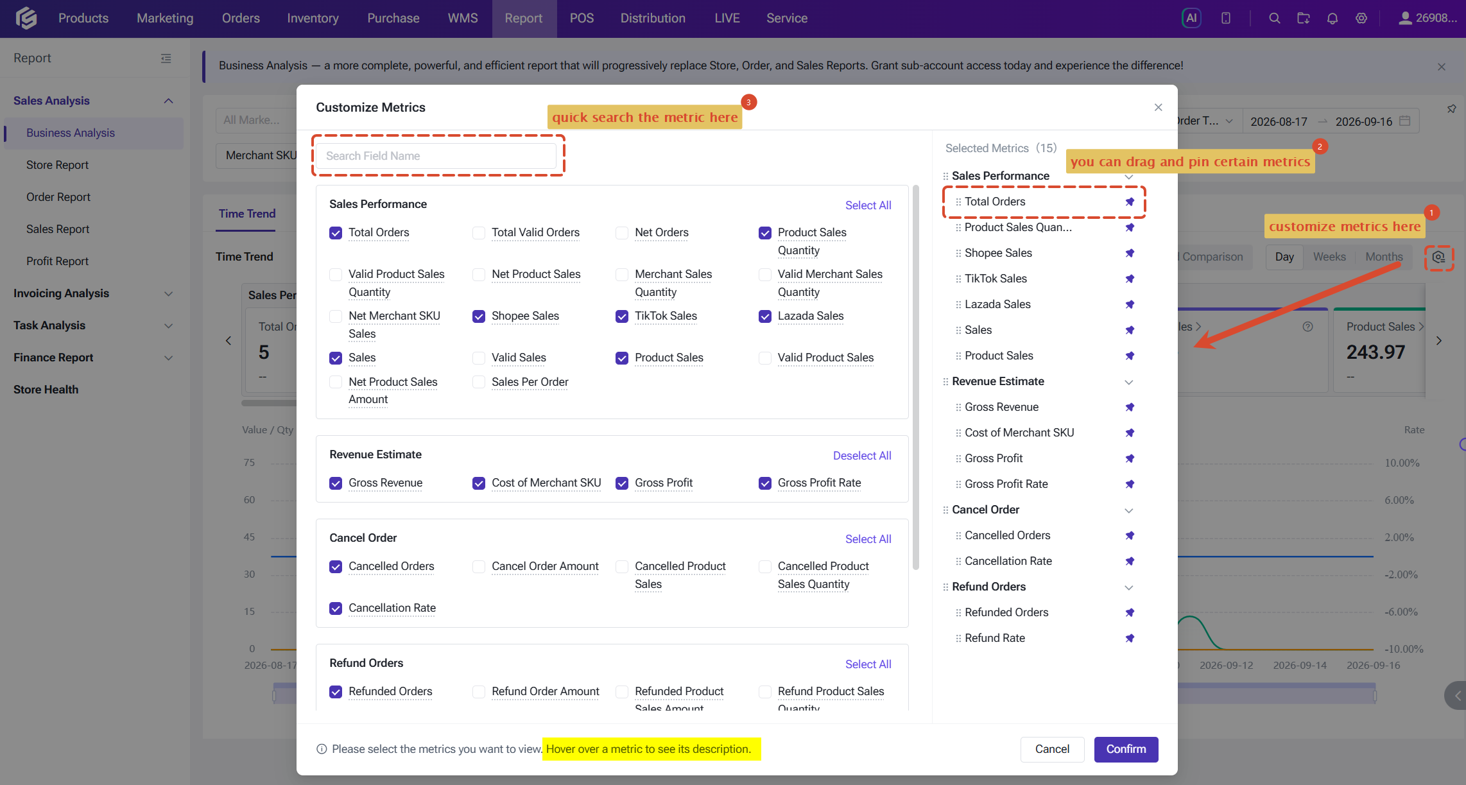Screen dimensions: 1466x785
Task: Switch to the Time Trend tab
Action: (x=246, y=214)
